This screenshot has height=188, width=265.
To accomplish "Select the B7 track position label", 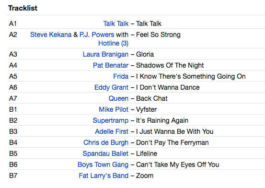I will pos(13,176).
